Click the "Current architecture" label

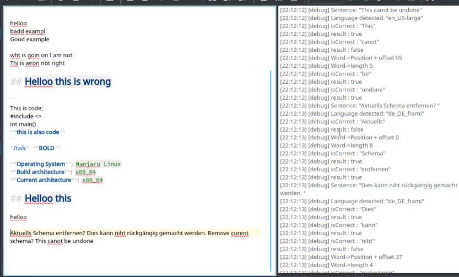point(44,180)
